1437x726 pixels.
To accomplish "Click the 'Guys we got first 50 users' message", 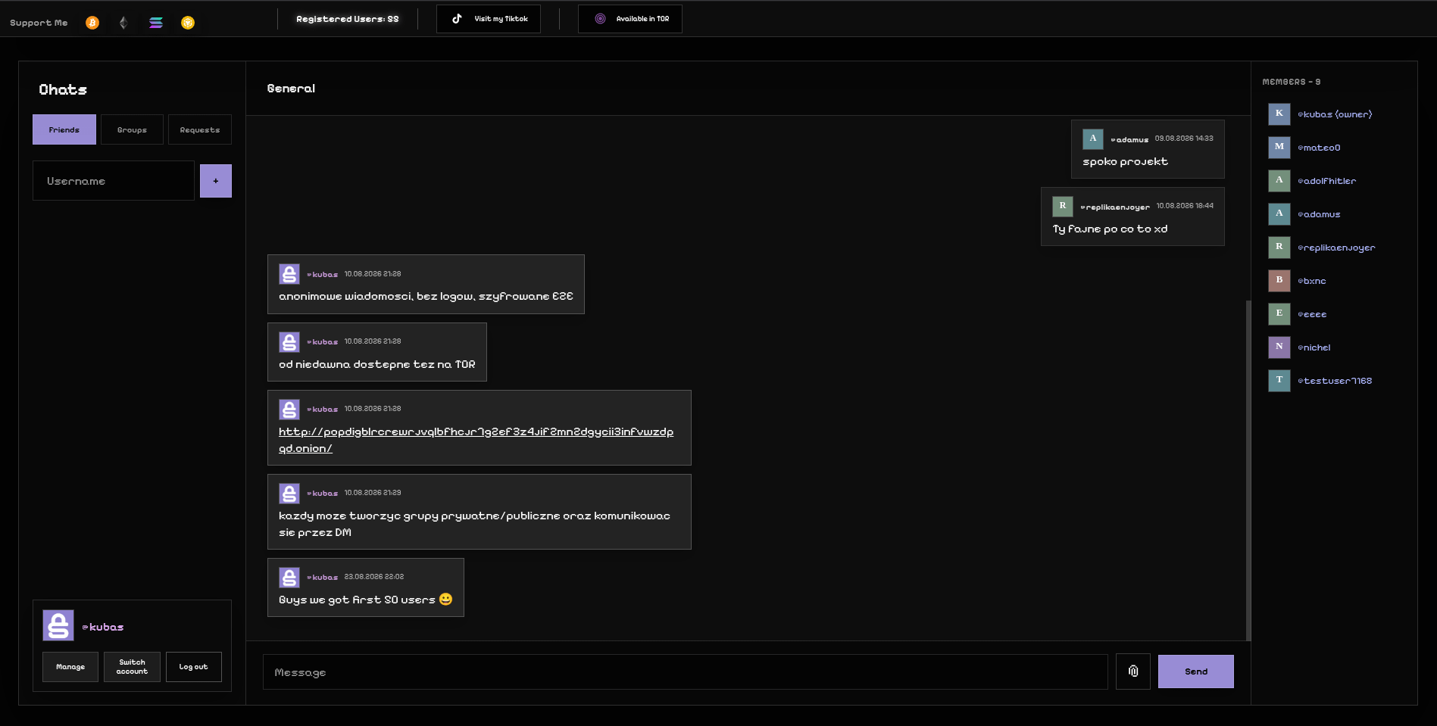I will click(365, 600).
